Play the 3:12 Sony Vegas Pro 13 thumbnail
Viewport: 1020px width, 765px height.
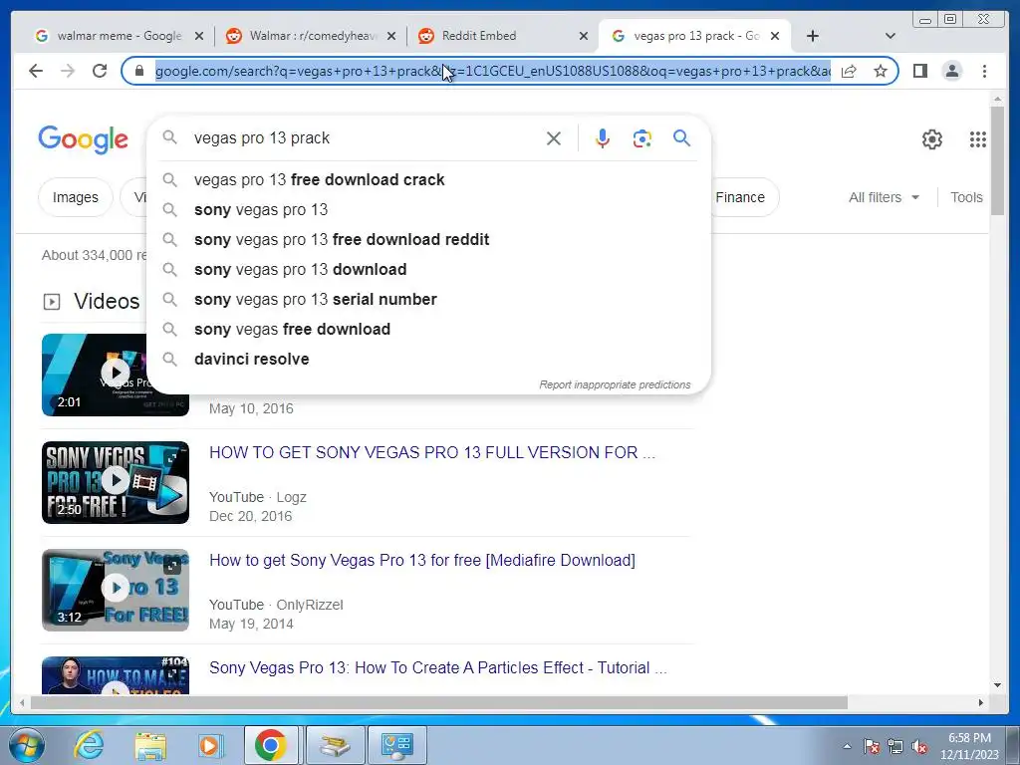click(116, 590)
